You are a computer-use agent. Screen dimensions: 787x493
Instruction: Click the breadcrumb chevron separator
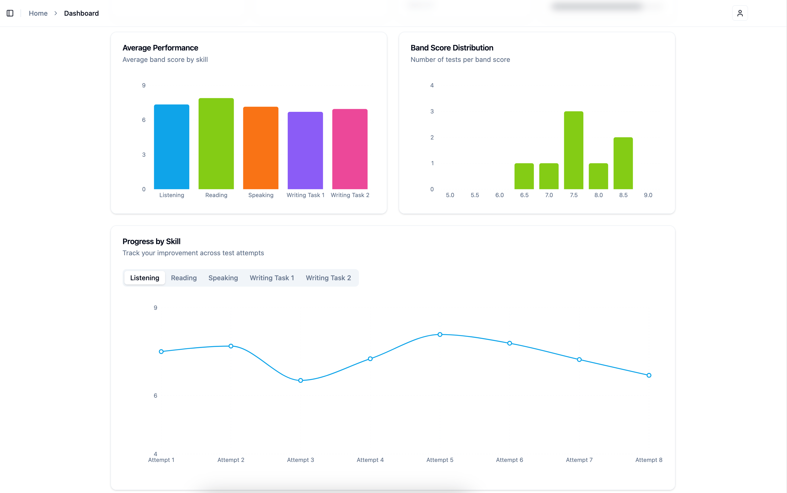[56, 13]
